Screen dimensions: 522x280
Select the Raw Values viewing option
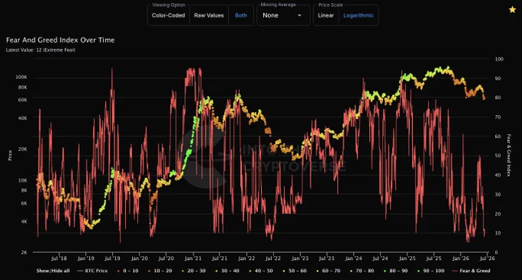[209, 15]
